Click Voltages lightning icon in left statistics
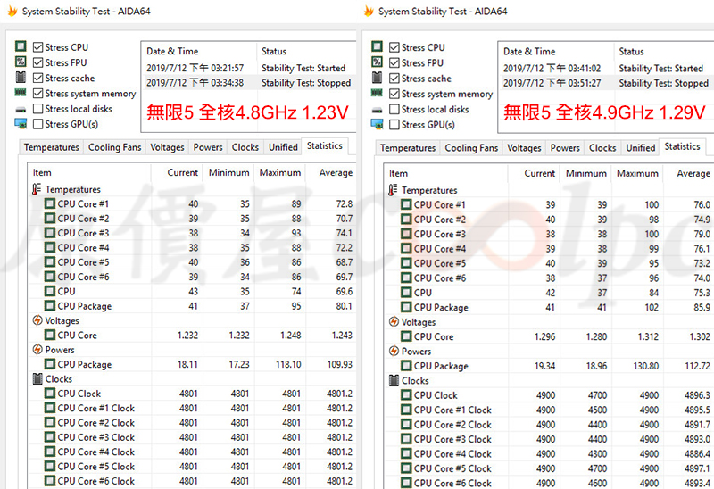The image size is (714, 489). coord(37,320)
